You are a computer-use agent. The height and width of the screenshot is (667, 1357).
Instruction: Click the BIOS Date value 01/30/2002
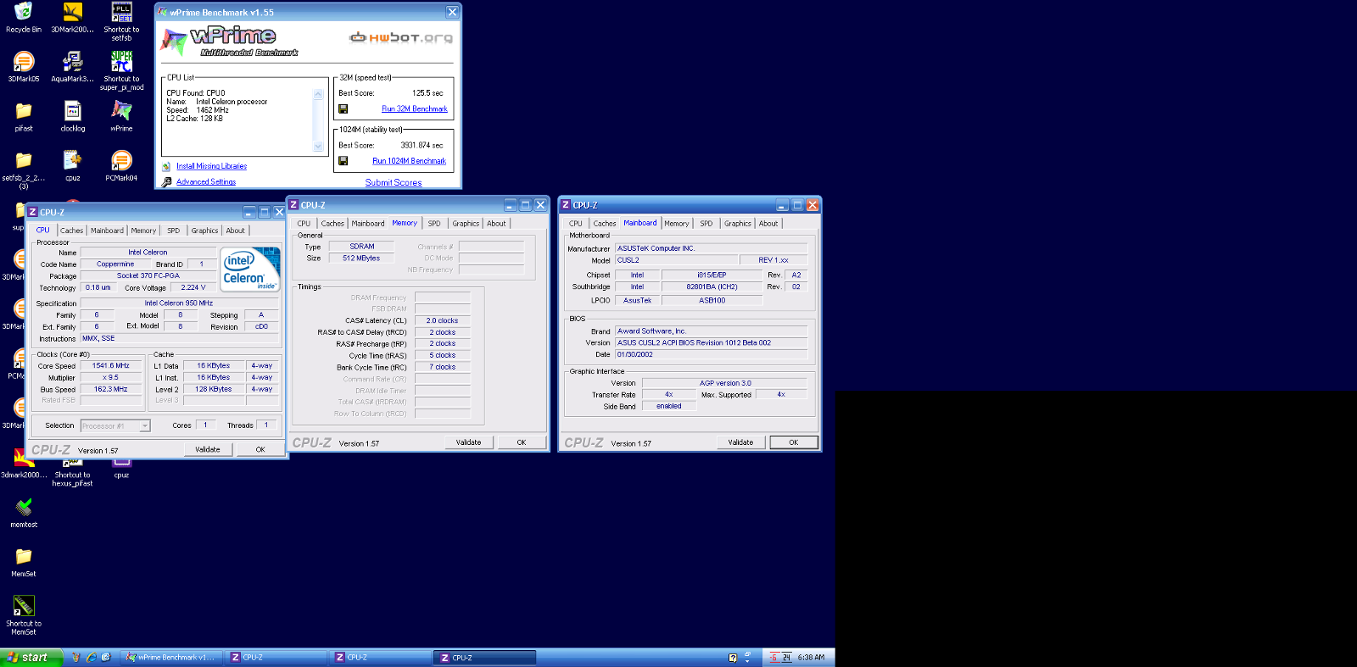(711, 354)
